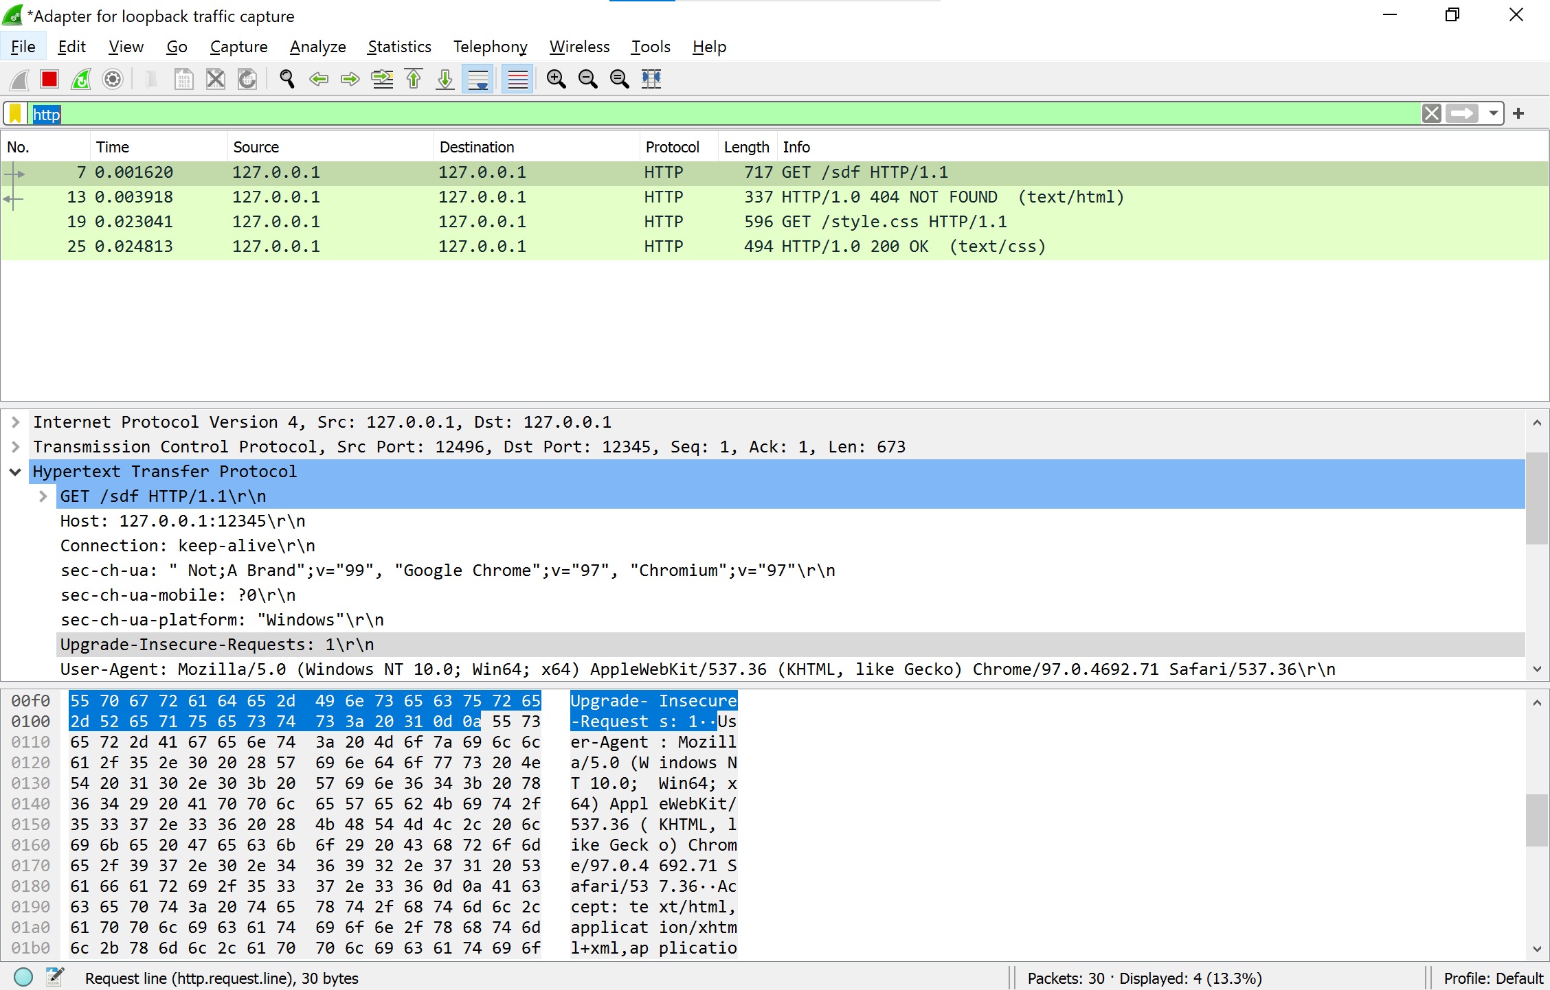Toggle packet list colorization
Viewport: 1550px width, 990px height.
517,79
